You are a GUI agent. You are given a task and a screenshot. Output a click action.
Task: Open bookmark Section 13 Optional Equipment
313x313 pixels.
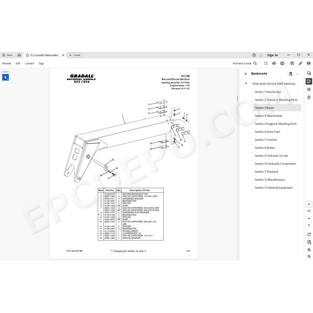coord(274,188)
